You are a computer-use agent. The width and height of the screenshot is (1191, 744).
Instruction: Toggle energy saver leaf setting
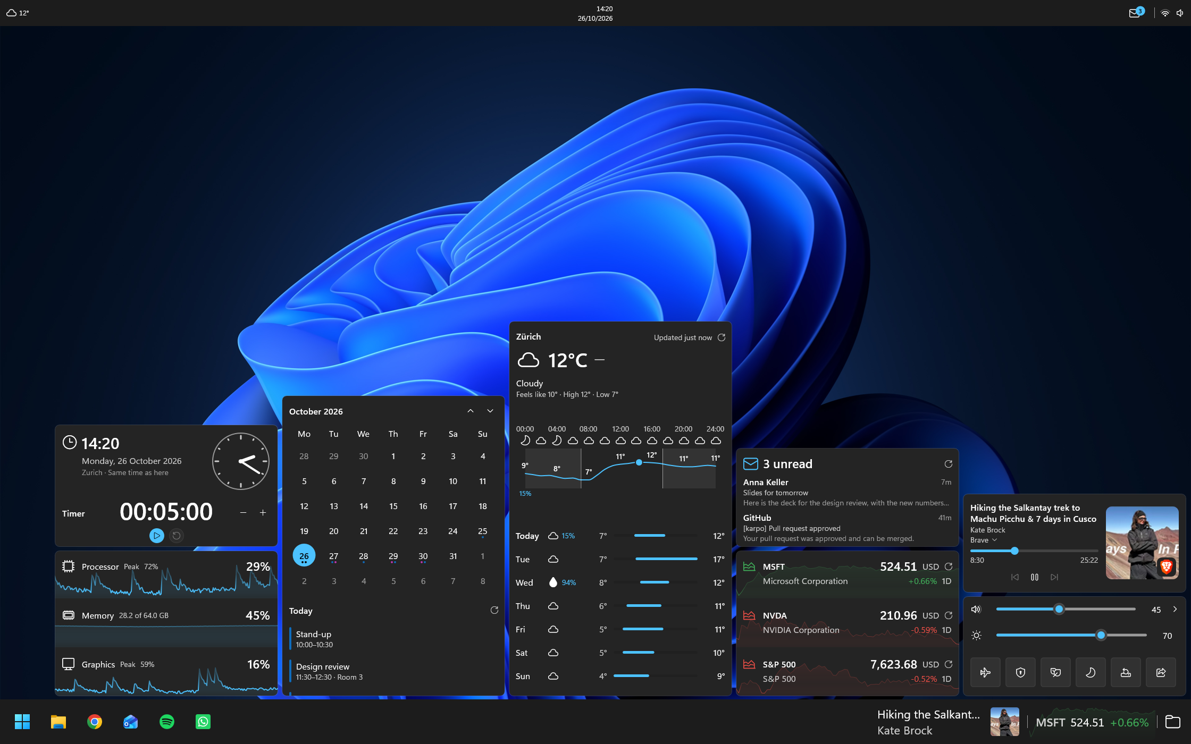click(1055, 672)
